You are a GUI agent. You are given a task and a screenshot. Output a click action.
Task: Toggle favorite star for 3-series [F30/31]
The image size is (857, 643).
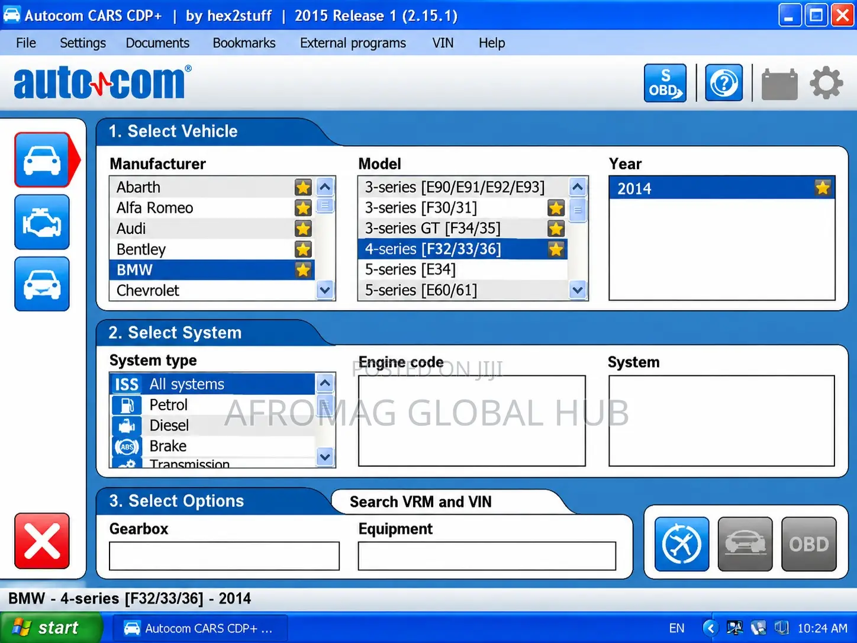pos(556,208)
